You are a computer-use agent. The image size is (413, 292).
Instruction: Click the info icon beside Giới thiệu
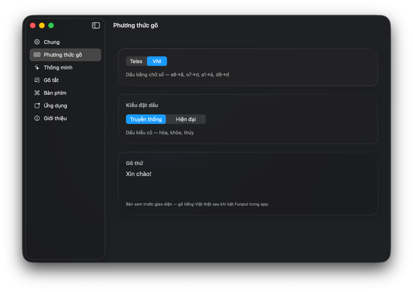[x=37, y=118]
